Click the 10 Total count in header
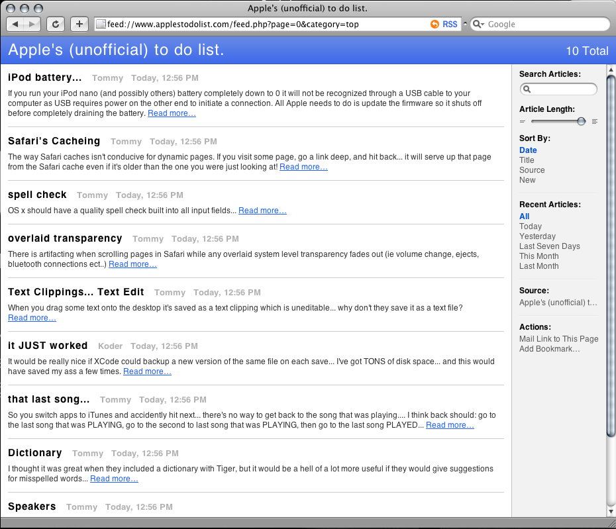616x529 pixels. pyautogui.click(x=587, y=51)
